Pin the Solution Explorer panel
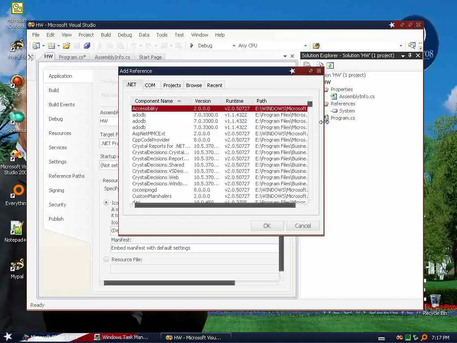 point(410,55)
